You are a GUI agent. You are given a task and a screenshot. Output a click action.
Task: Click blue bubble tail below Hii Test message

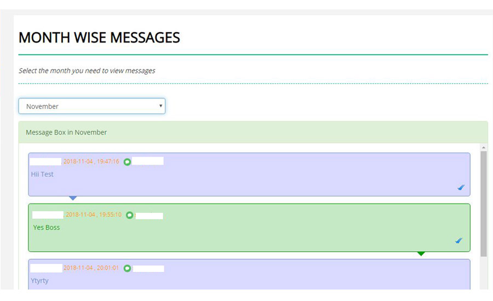73,198
